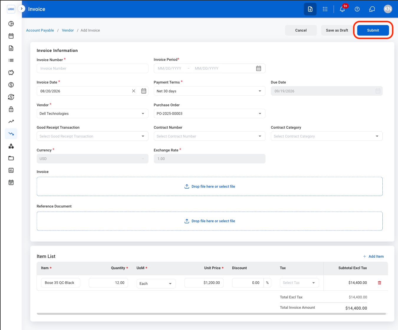Click the Subtotal Excl Tax column header
Screen dimensions: 398x330
tap(353, 268)
